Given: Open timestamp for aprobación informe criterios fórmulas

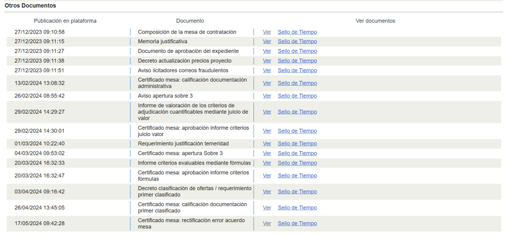Looking at the screenshot, I should coord(297,176).
